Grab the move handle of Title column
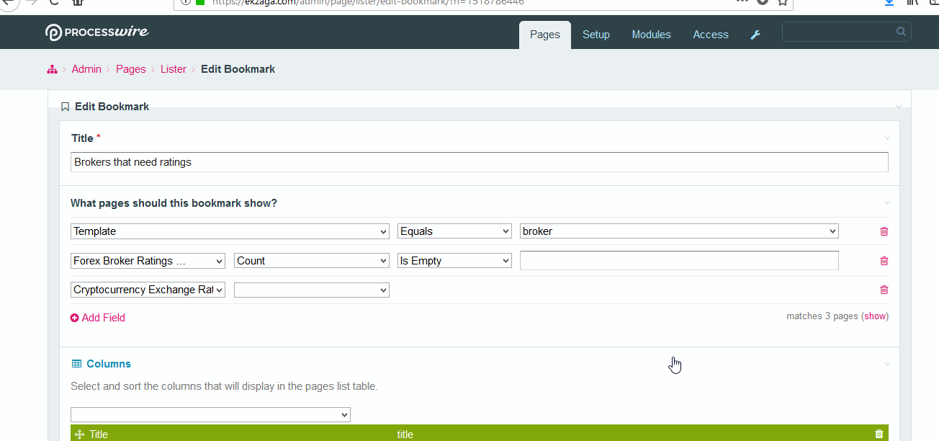This screenshot has height=441, width=939. click(x=80, y=435)
